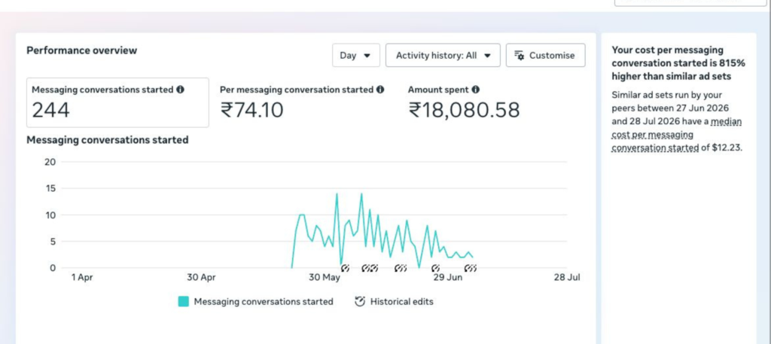Viewport: 771px width, 344px height.
Task: Select the Messaging conversations started metric card
Action: [x=117, y=102]
